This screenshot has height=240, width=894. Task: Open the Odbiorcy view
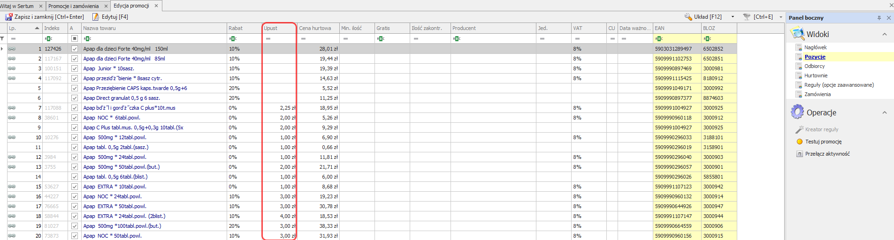click(814, 66)
